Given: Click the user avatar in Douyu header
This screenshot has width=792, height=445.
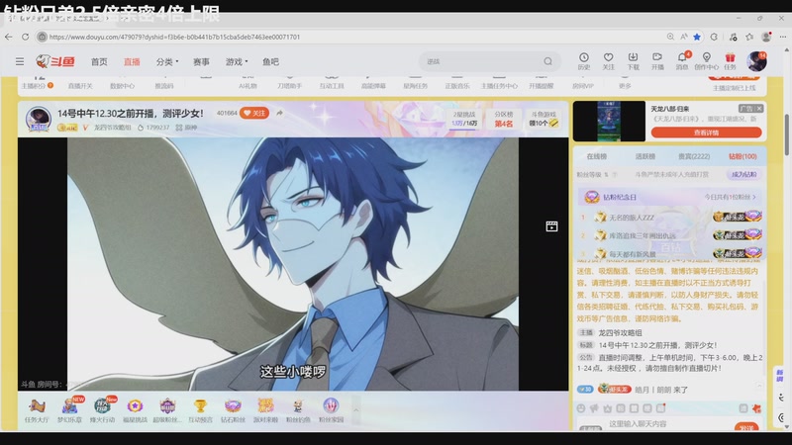Looking at the screenshot, I should 756,61.
